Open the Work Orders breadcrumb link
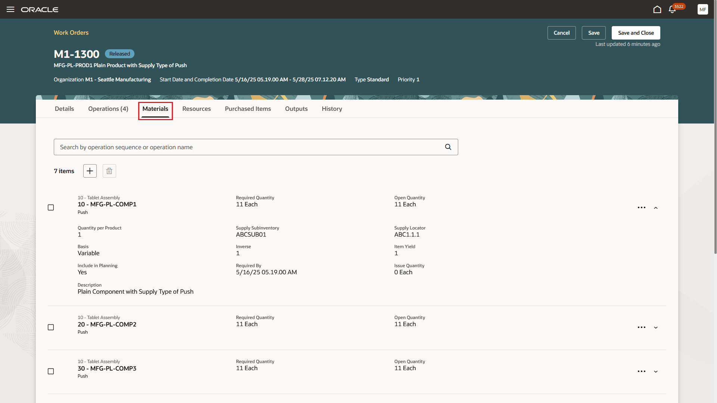The image size is (717, 403). point(71,32)
